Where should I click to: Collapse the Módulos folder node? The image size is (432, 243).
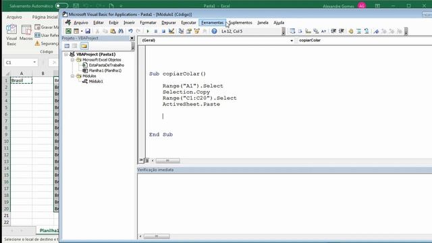[x=72, y=76]
